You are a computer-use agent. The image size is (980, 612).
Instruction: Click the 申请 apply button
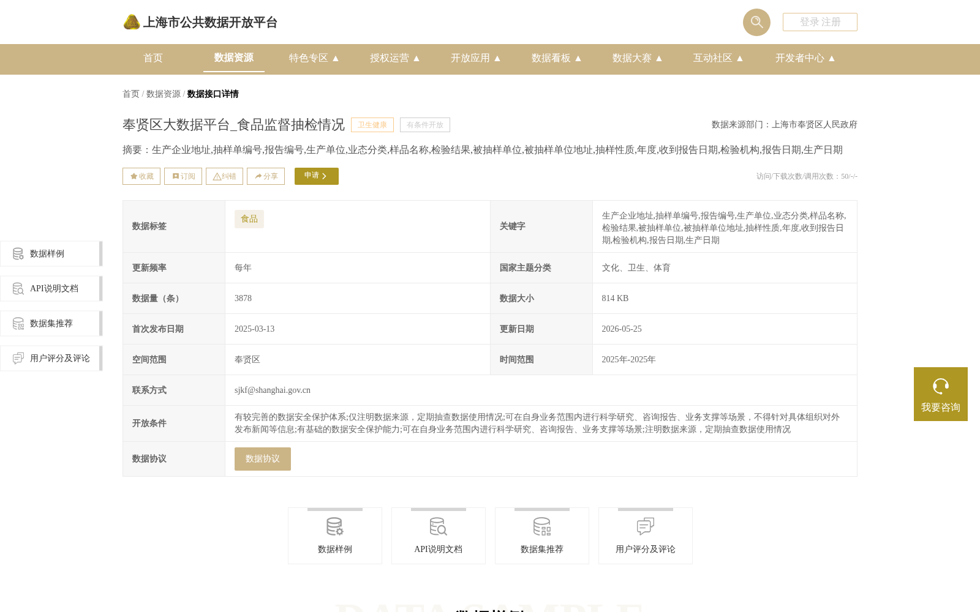[317, 176]
